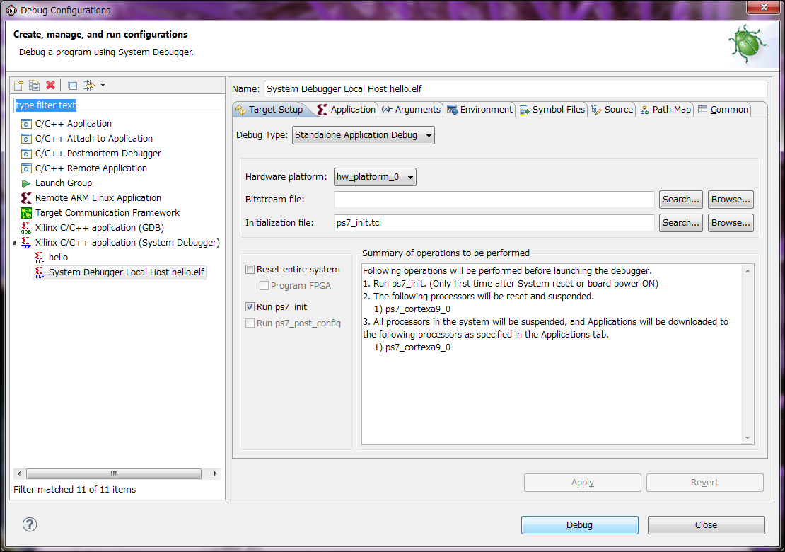Open the Symbol Files tab
This screenshot has height=552, width=785.
552,110
